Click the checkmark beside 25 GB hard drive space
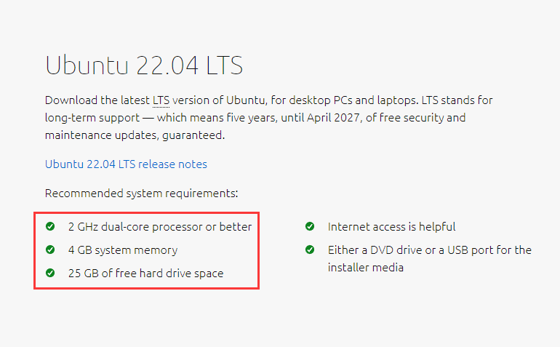Image resolution: width=560 pixels, height=347 pixels. [x=50, y=273]
